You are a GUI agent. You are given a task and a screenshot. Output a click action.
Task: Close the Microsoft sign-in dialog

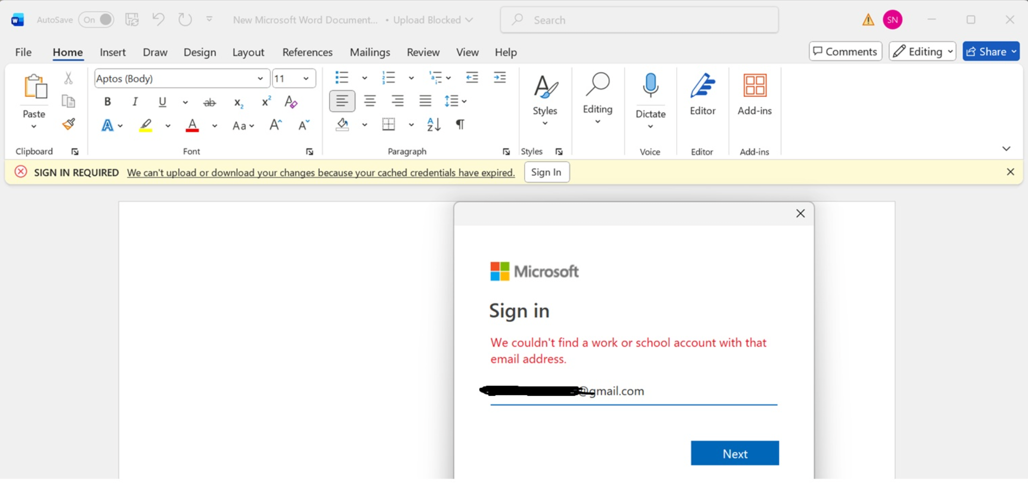click(800, 214)
